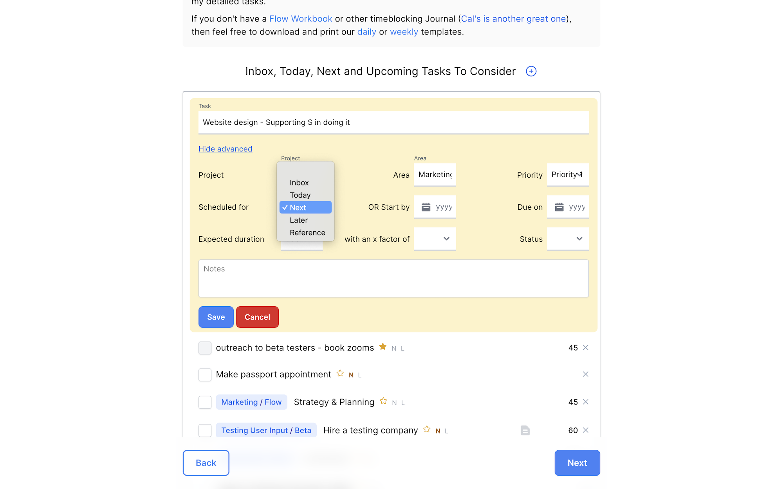The height and width of the screenshot is (489, 783).
Task: Click the Make passport appointment title
Action: click(x=274, y=374)
